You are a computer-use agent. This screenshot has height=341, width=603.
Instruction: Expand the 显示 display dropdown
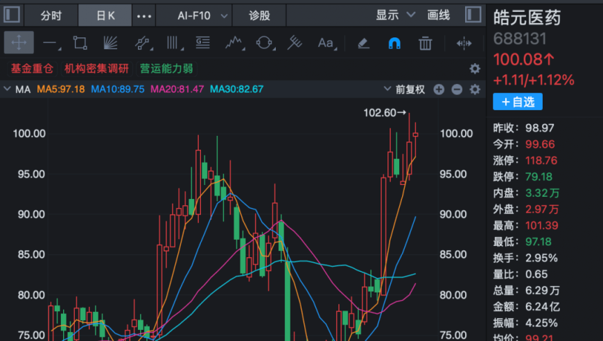395,15
